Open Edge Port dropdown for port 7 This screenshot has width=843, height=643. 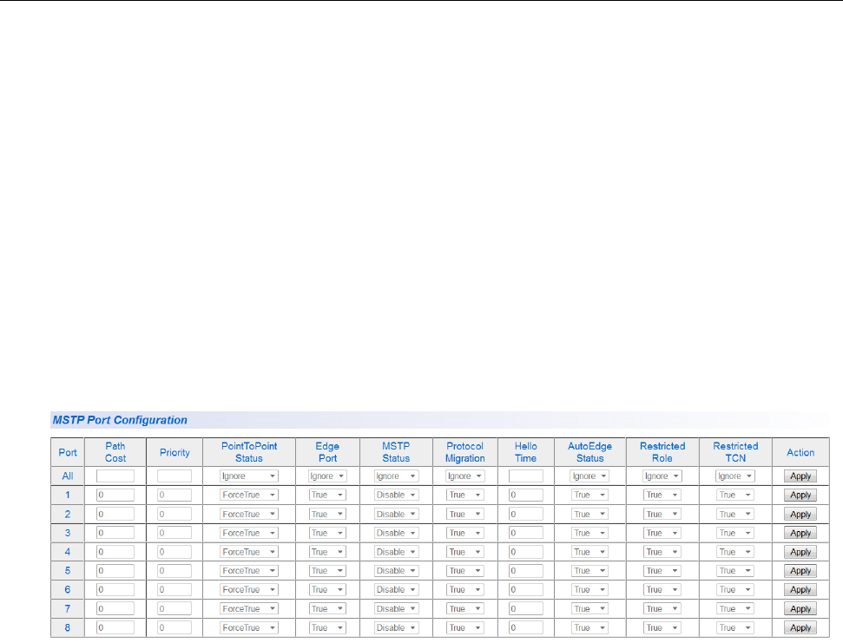tap(327, 608)
